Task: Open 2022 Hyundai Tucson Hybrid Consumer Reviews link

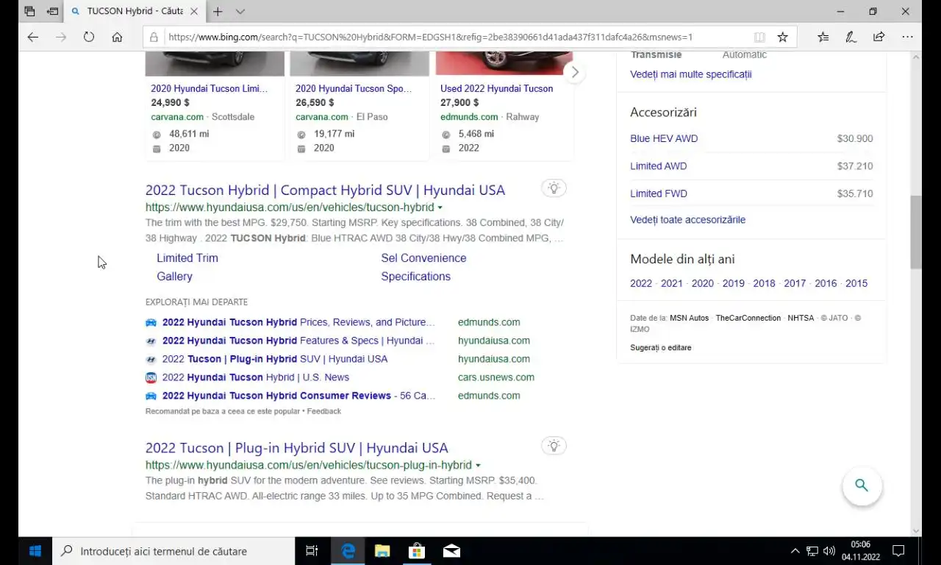Action: pyautogui.click(x=299, y=396)
